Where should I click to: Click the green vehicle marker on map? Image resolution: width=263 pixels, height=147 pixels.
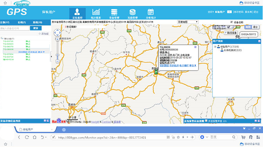156,72
